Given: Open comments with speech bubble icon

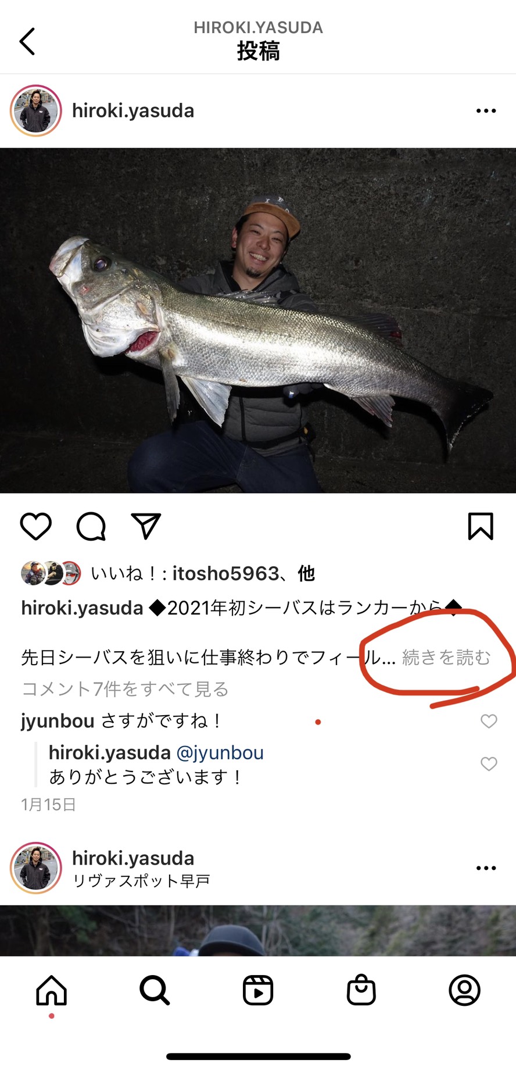Looking at the screenshot, I should pyautogui.click(x=91, y=527).
